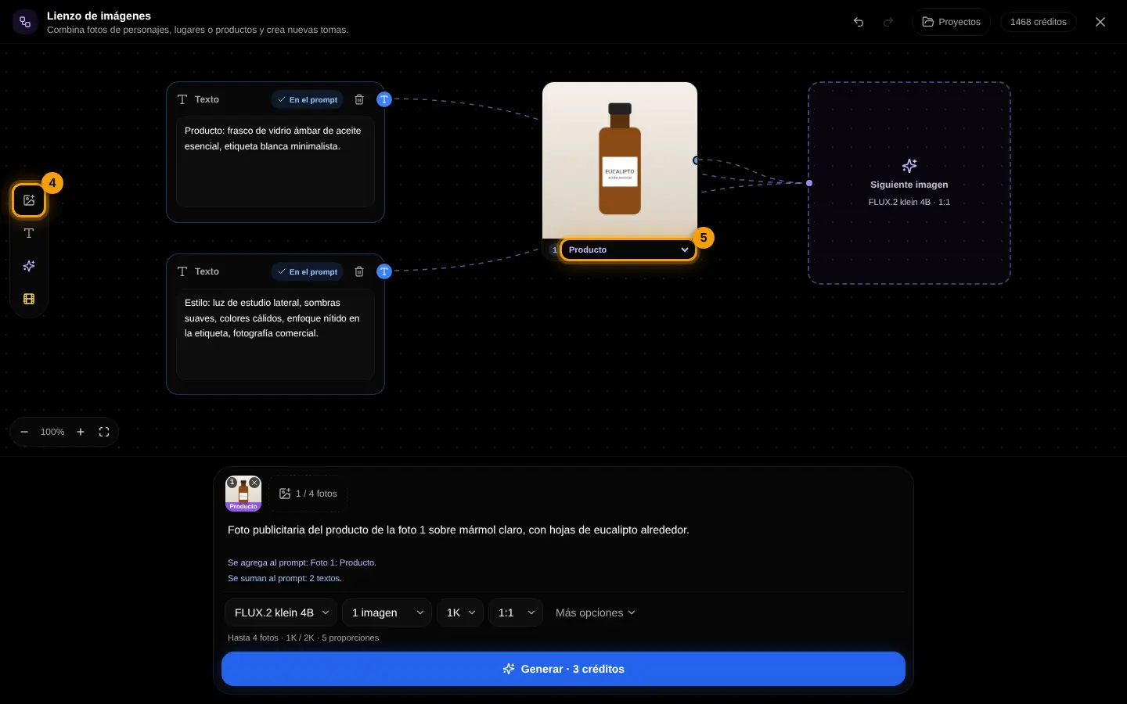Zoom out the canvas

[24, 432]
